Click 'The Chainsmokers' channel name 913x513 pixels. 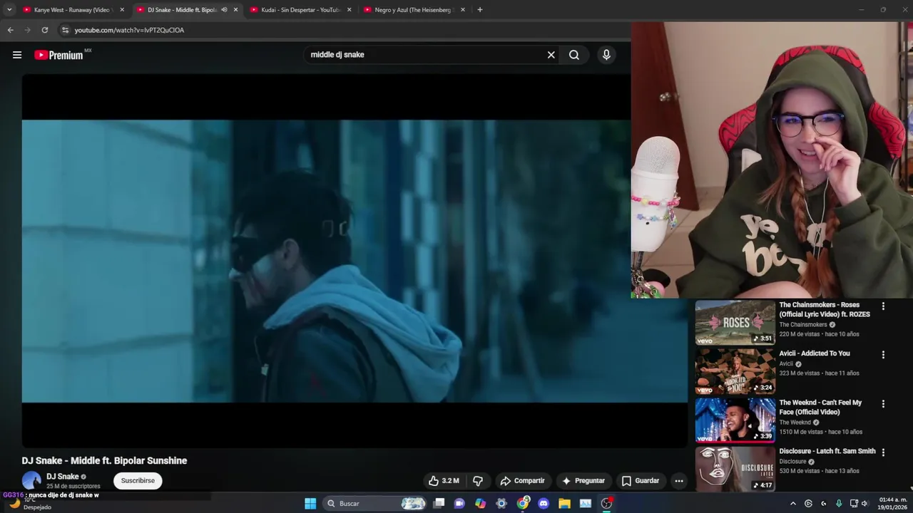(x=802, y=325)
